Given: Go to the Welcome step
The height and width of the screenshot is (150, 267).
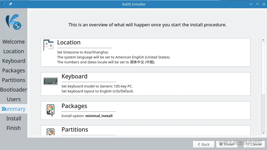Looking at the screenshot, I should (x=14, y=42).
